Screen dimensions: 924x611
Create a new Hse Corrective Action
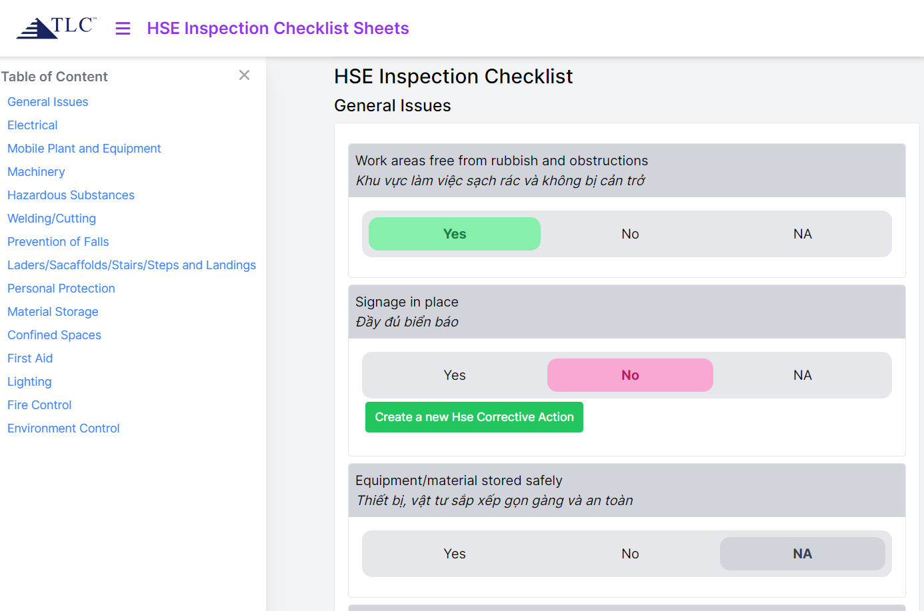pos(474,417)
